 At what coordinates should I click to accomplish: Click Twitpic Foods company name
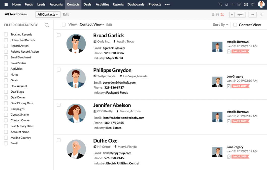coord(106,76)
